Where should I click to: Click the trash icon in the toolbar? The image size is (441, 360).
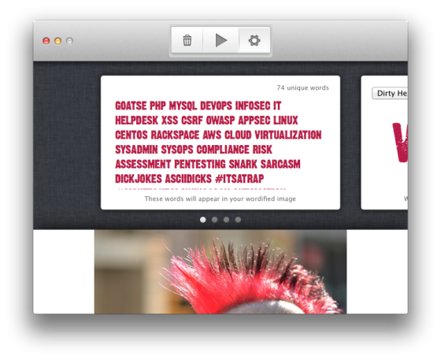pyautogui.click(x=187, y=40)
